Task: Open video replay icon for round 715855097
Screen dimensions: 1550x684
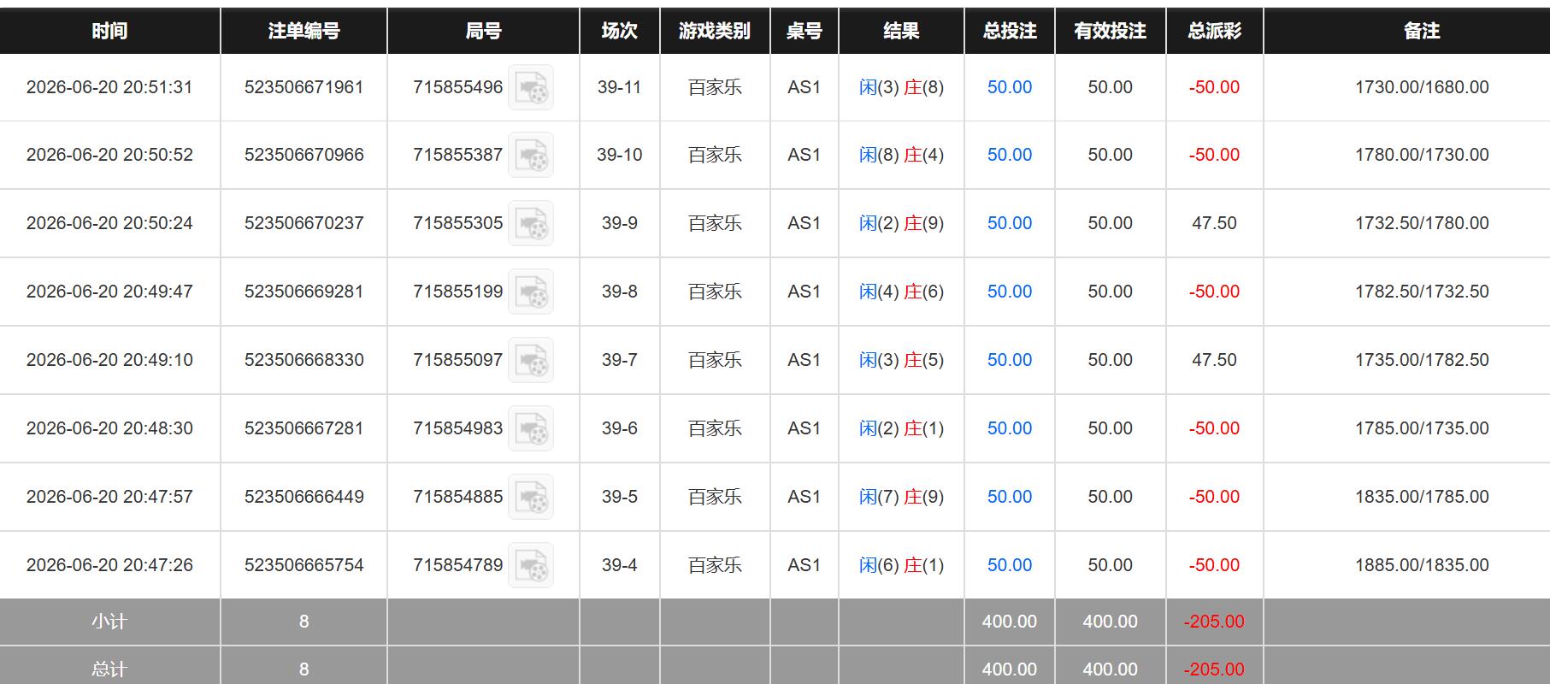Action: 531,360
